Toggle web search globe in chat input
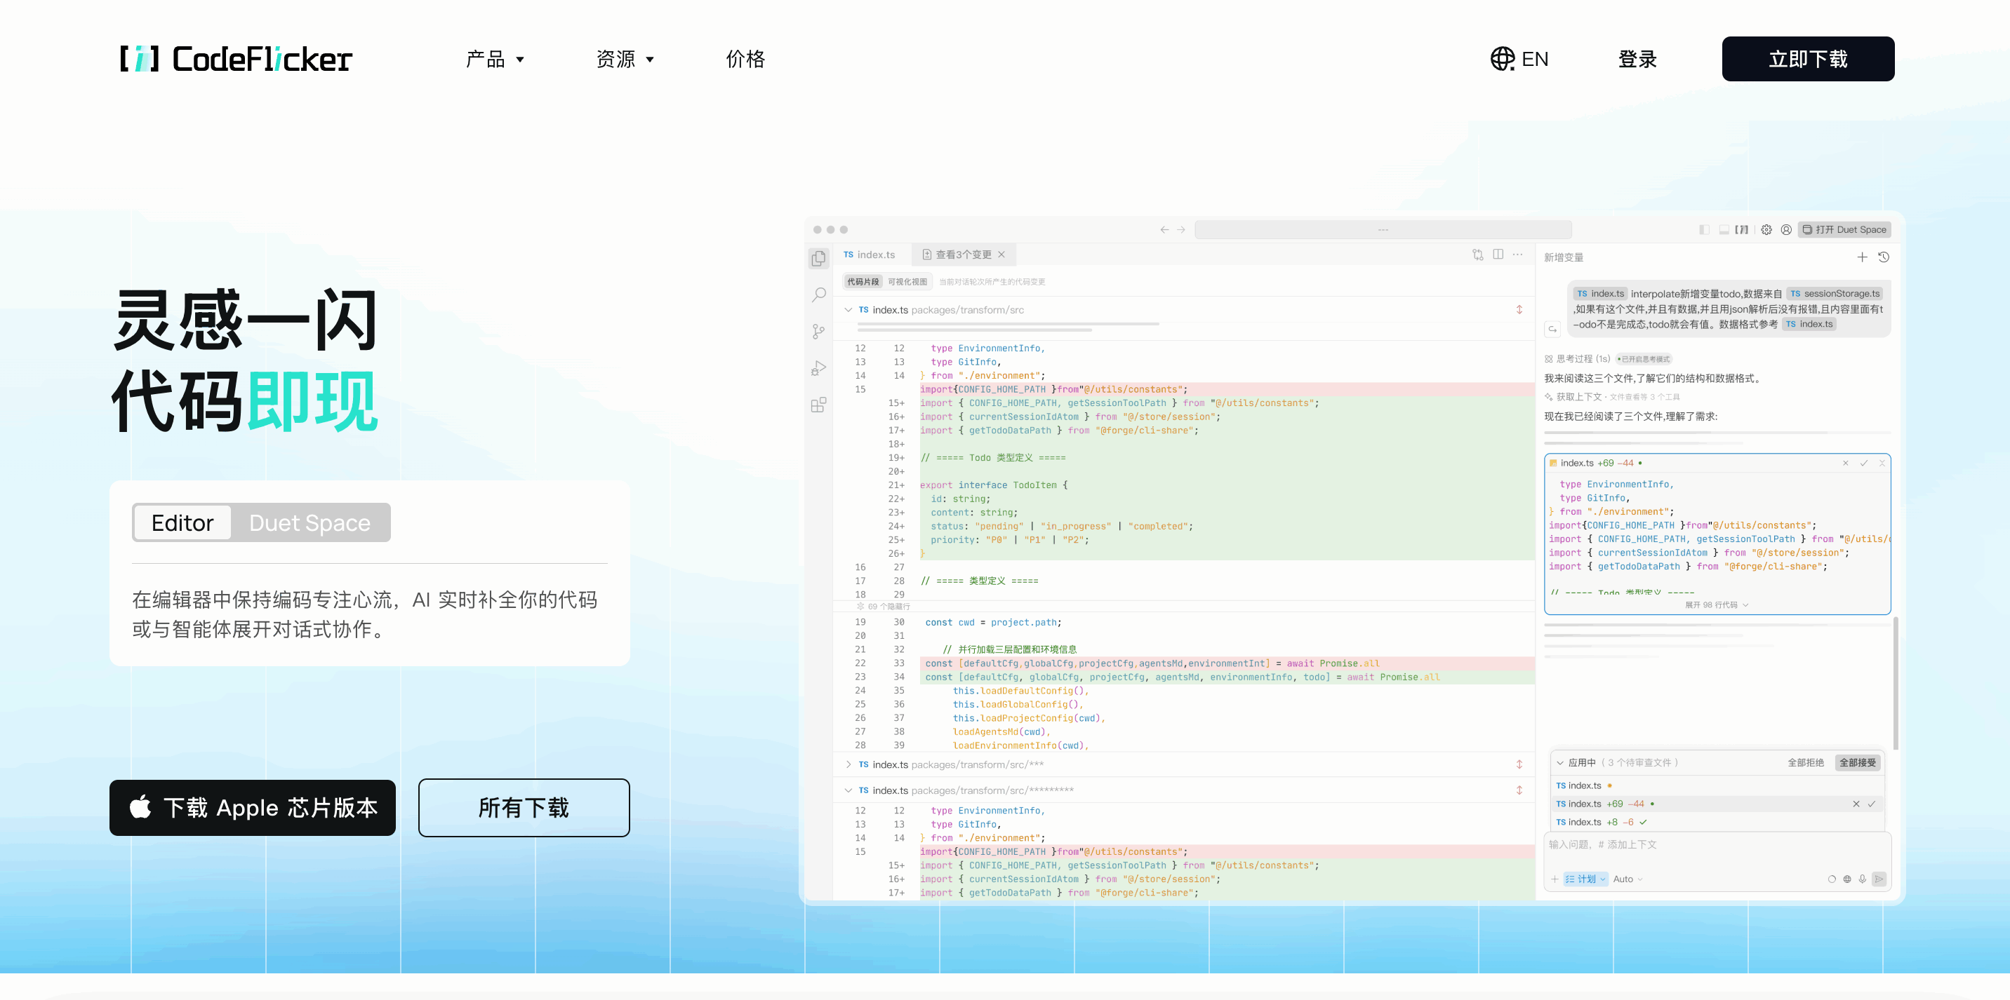This screenshot has width=2010, height=1000. pyautogui.click(x=1847, y=879)
